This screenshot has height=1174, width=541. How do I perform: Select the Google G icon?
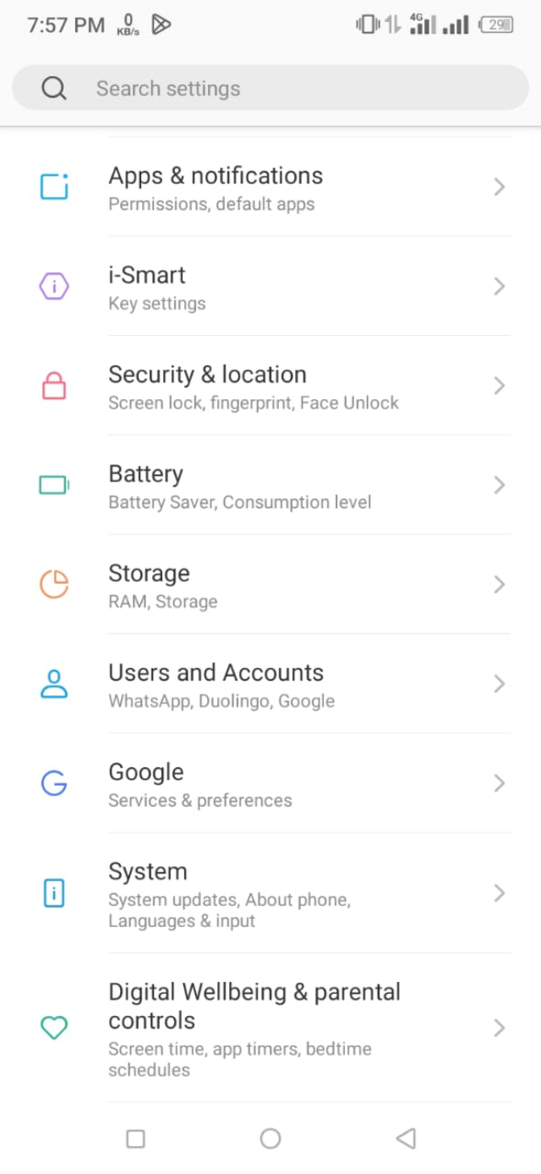click(x=53, y=783)
